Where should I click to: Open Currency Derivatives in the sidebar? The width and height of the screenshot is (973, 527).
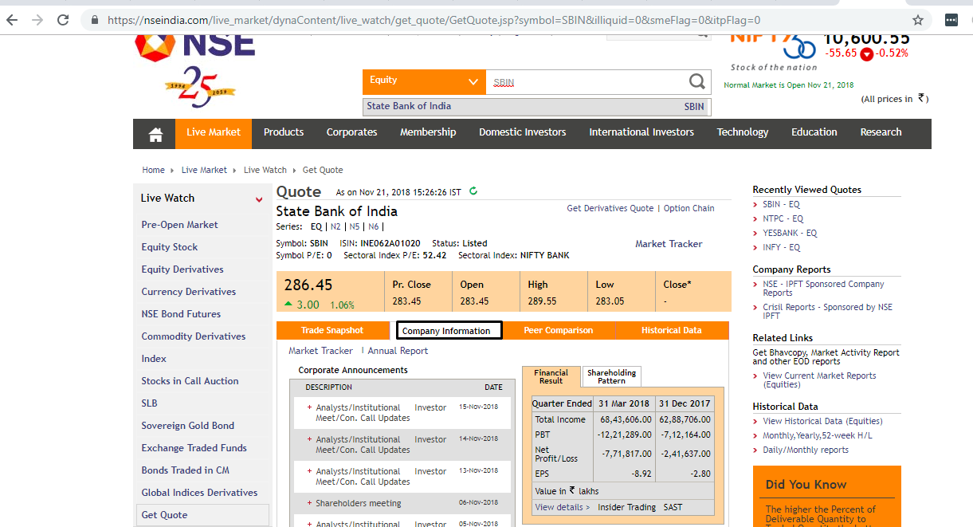tap(189, 292)
